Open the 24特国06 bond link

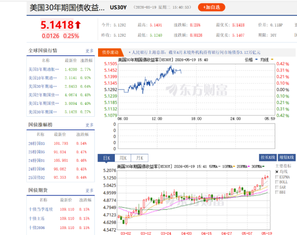coord(37,169)
